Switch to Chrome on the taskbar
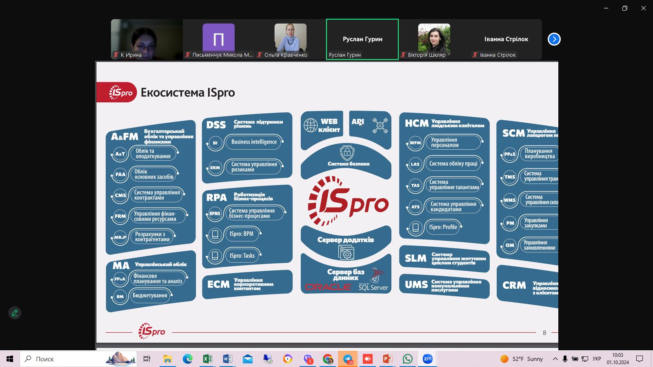The height and width of the screenshot is (367, 653). (328, 359)
